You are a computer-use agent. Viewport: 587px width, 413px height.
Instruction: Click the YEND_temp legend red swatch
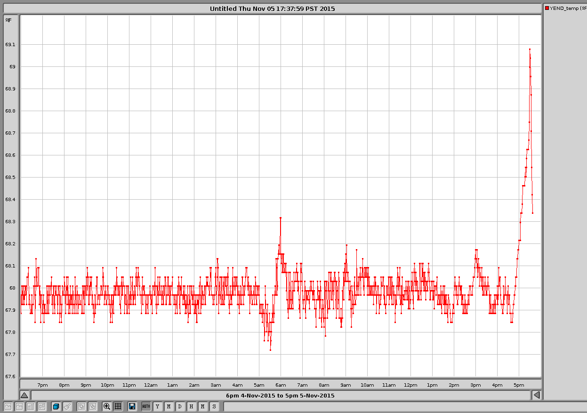tap(547, 8)
